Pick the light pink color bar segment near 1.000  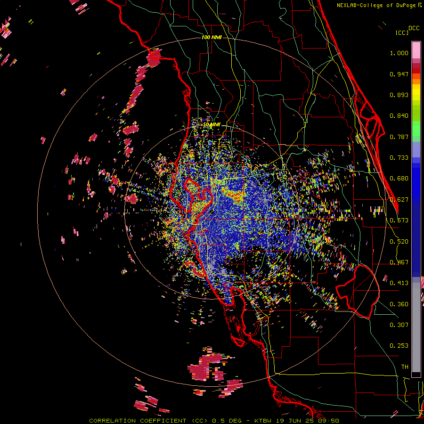pyautogui.click(x=416, y=50)
